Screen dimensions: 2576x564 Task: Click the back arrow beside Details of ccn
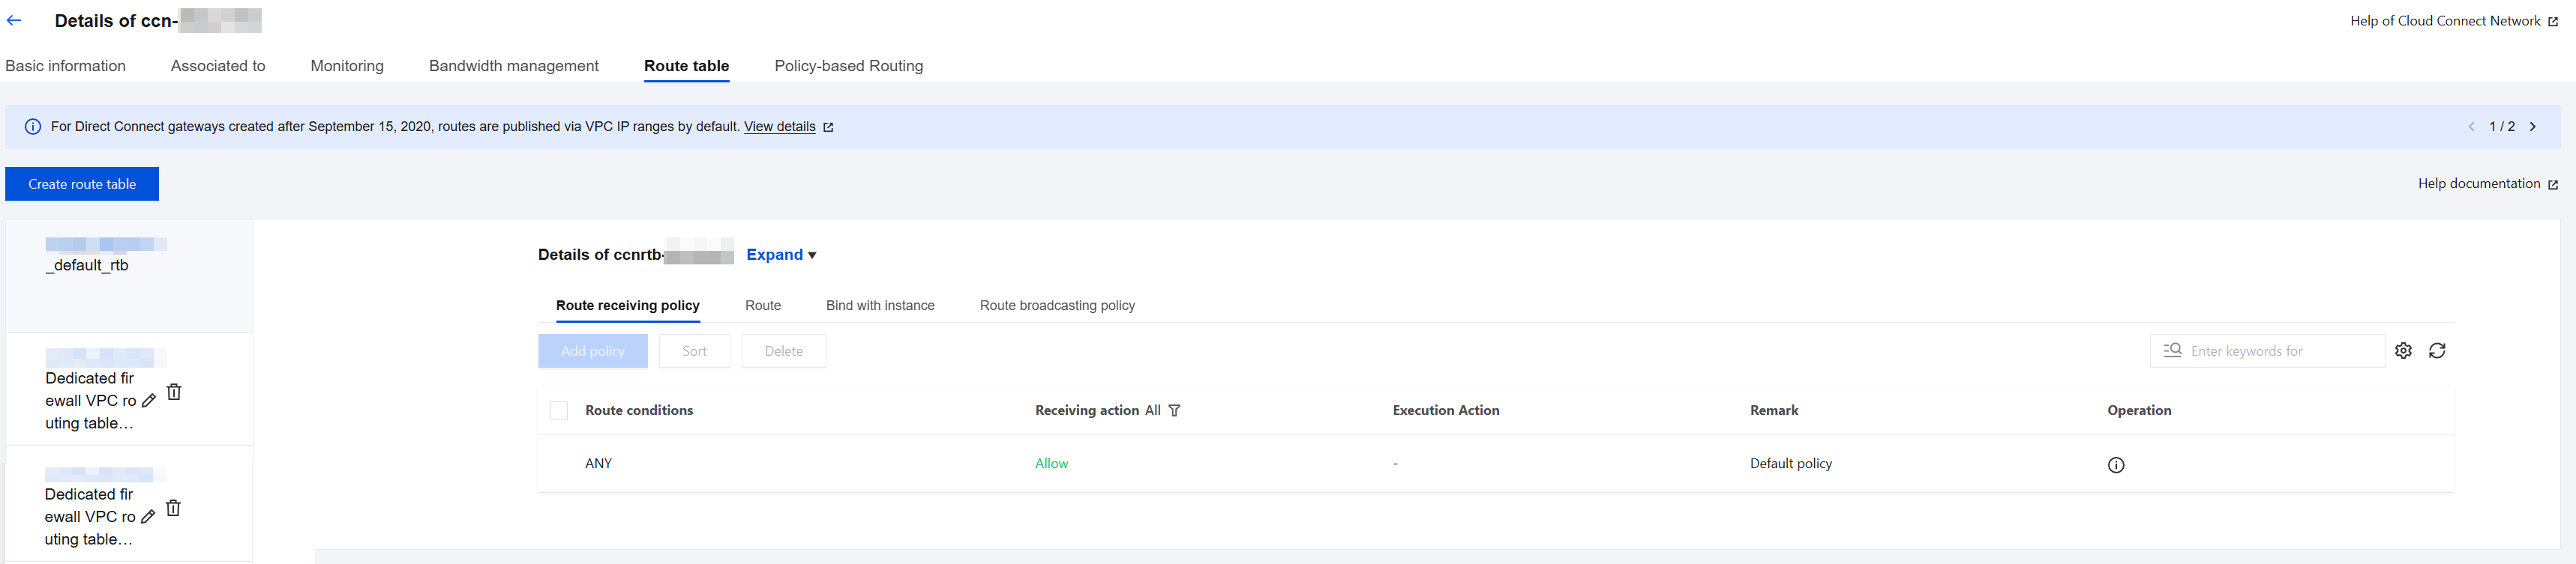tap(14, 20)
